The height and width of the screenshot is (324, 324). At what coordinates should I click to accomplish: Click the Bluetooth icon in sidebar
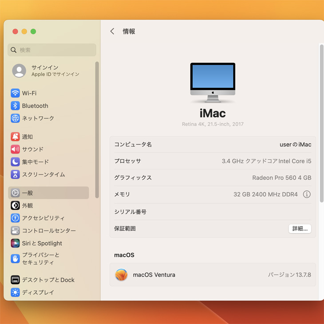point(15,106)
